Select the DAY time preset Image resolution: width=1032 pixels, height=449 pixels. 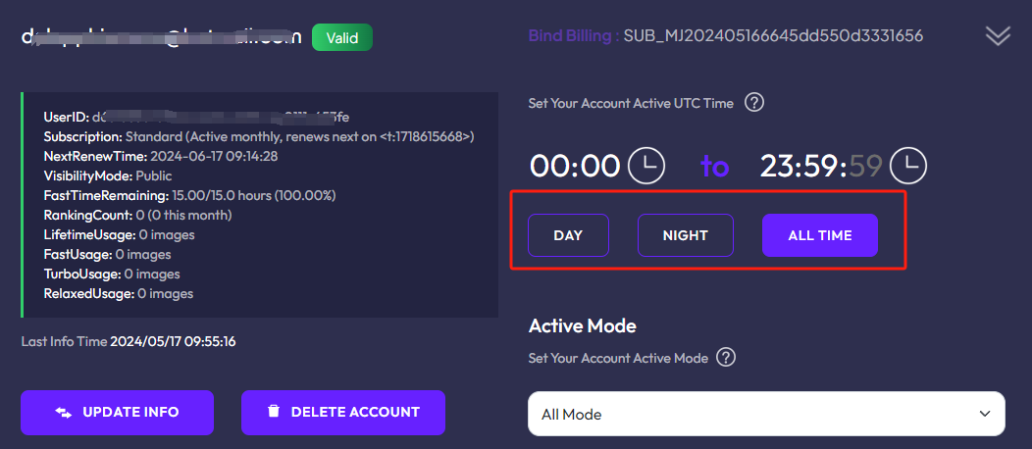point(568,235)
